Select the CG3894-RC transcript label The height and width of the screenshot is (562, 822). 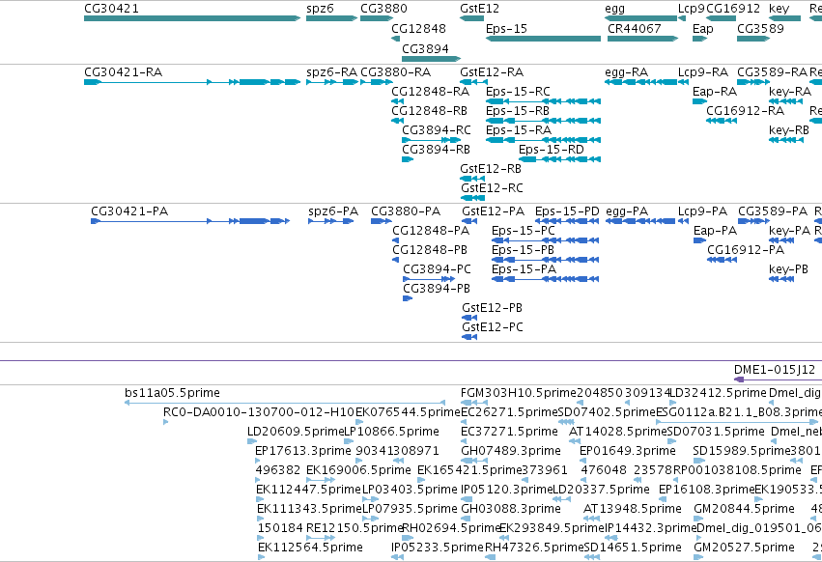(437, 130)
